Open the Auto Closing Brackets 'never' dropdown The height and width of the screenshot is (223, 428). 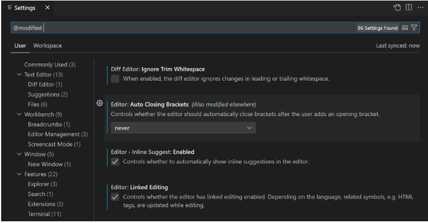[183, 128]
